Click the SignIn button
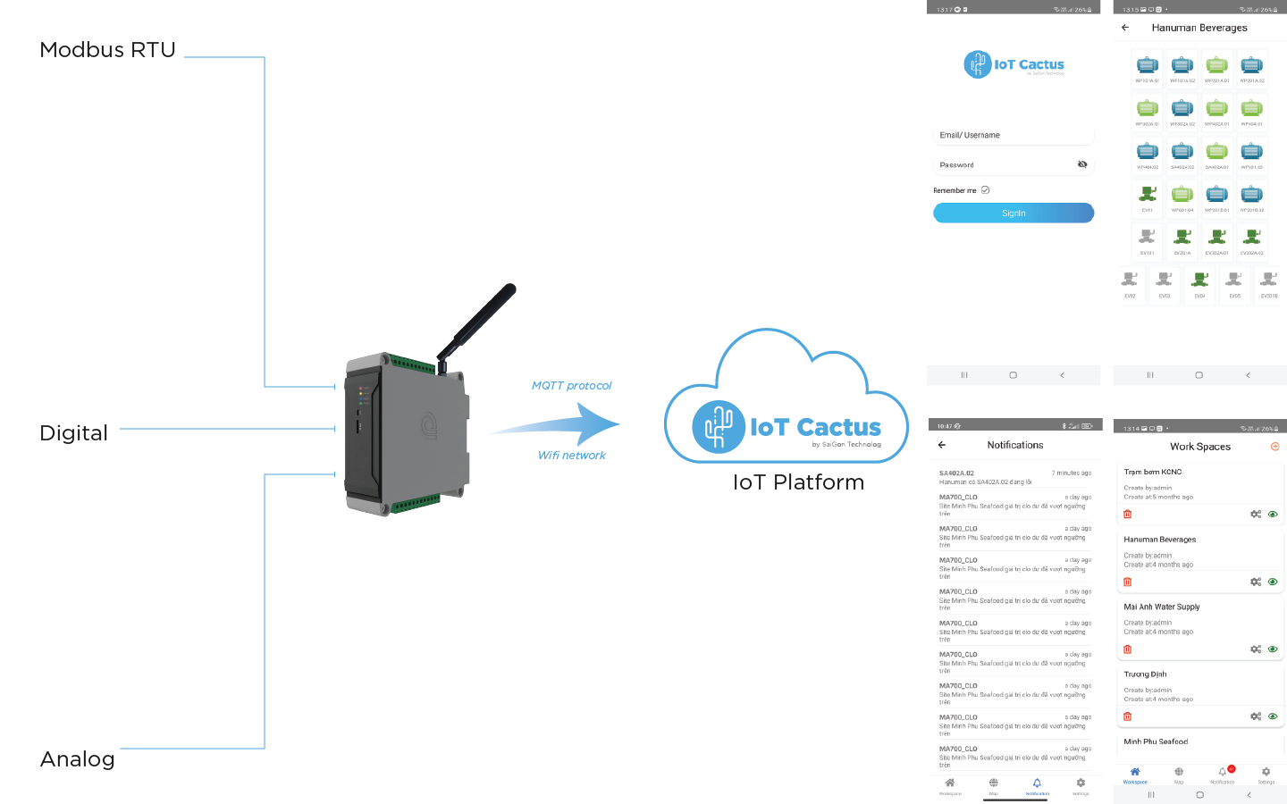 [x=1014, y=213]
